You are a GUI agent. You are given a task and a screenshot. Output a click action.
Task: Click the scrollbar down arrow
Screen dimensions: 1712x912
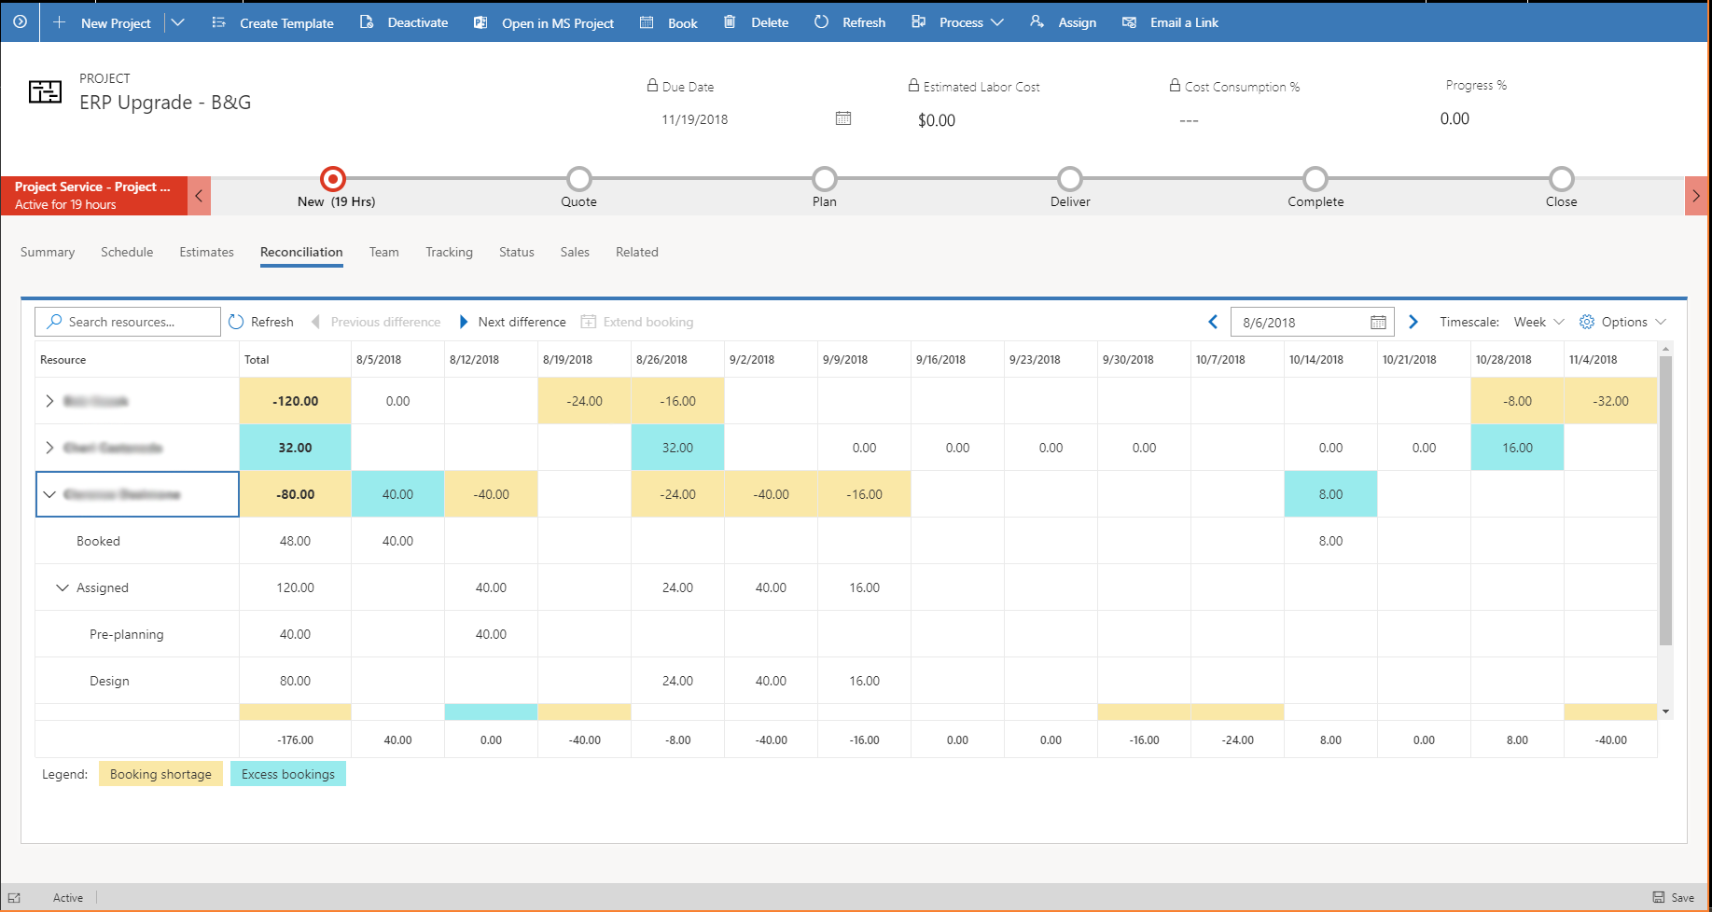point(1665,712)
